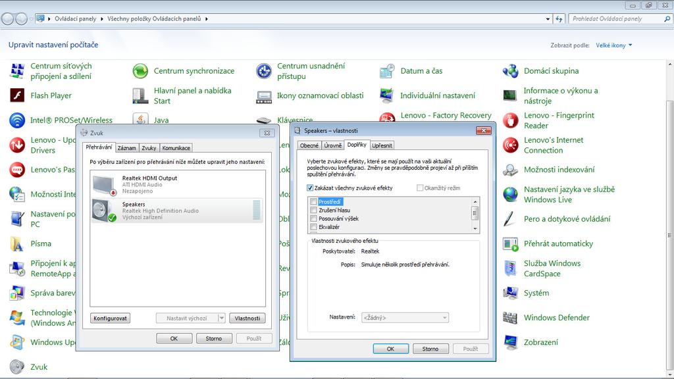The height and width of the screenshot is (379, 674).
Task: Open Nastavení jazyka ve službě Windows Live icon
Action: (x=510, y=194)
